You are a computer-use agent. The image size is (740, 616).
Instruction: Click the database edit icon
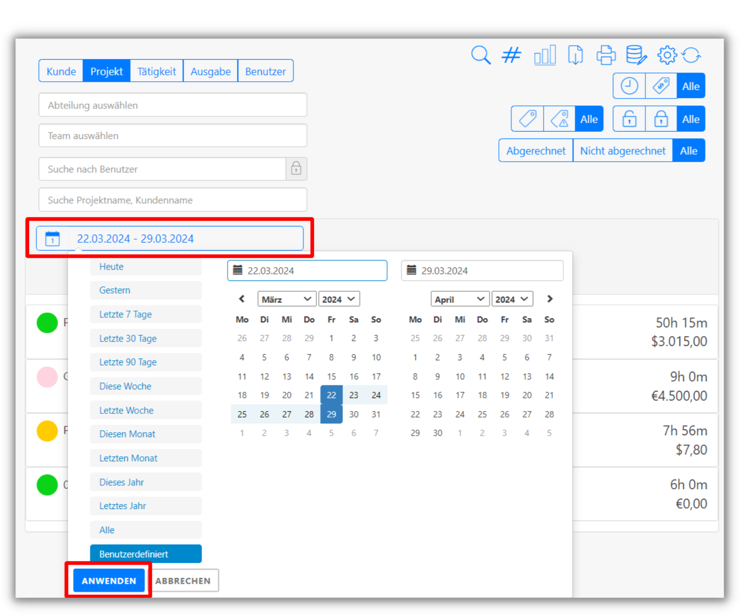pyautogui.click(x=636, y=55)
